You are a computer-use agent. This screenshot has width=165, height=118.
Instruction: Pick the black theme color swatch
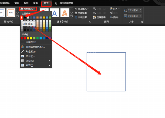coord(25,18)
